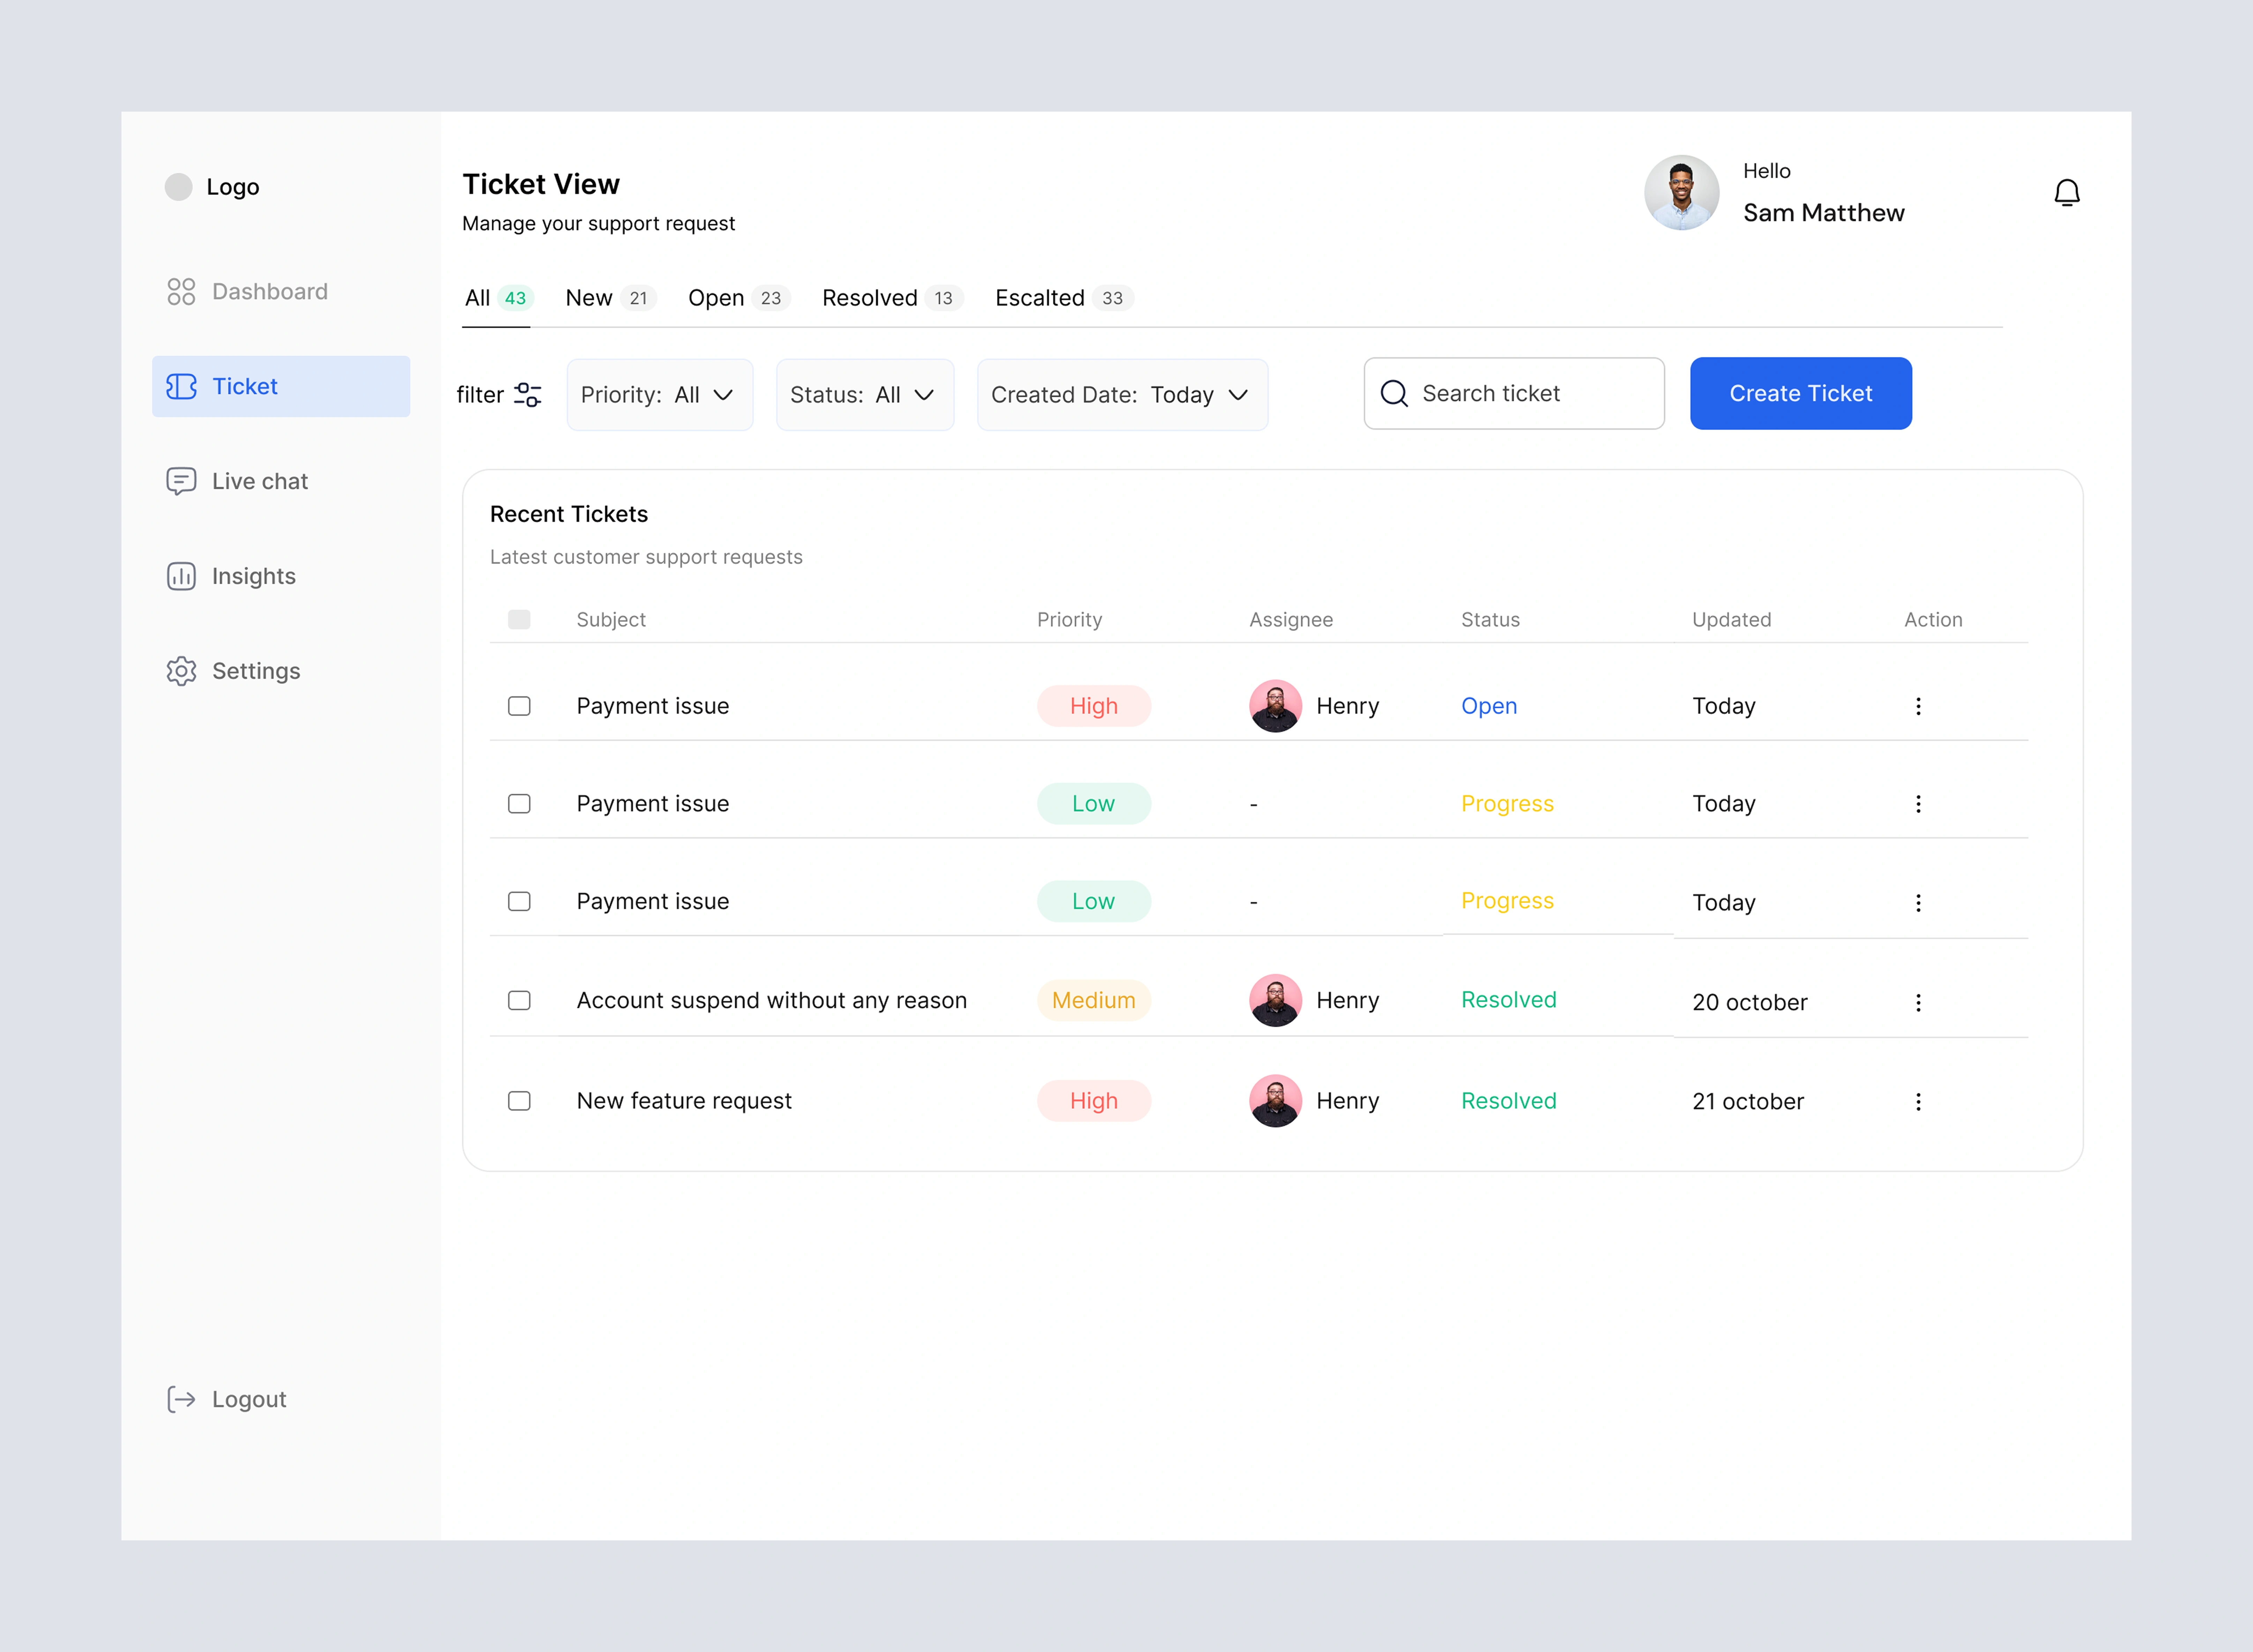Image resolution: width=2253 pixels, height=1652 pixels.
Task: Open Settings gear in sidebar
Action: click(x=181, y=671)
